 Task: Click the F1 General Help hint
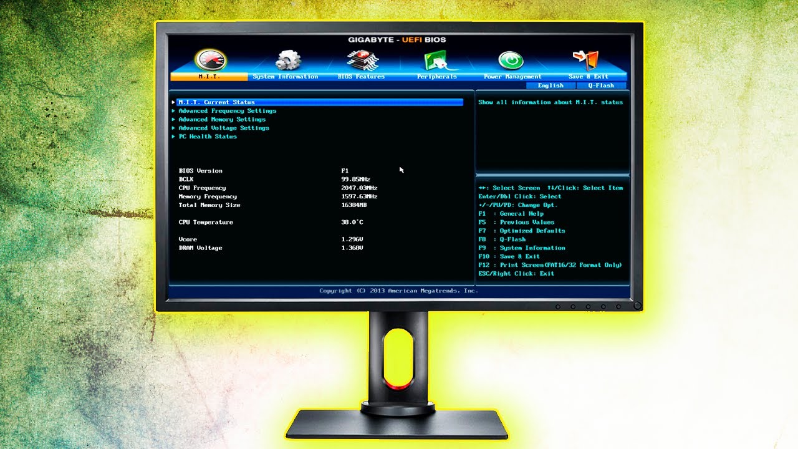coord(511,214)
